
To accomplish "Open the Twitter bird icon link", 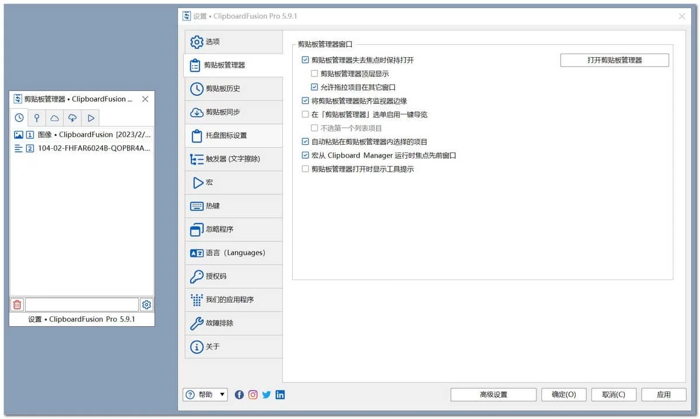I will pos(267,394).
